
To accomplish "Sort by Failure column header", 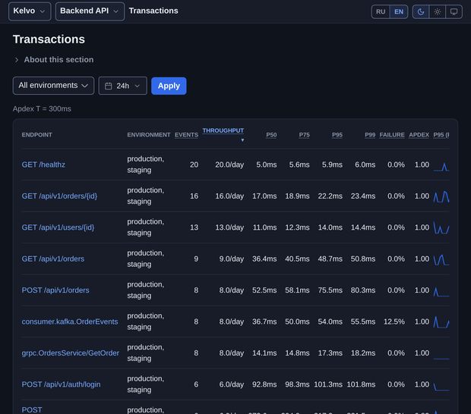I will pos(392,135).
